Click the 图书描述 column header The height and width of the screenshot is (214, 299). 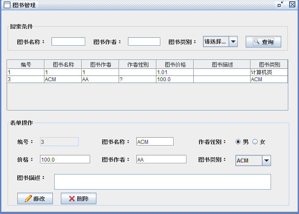222,65
